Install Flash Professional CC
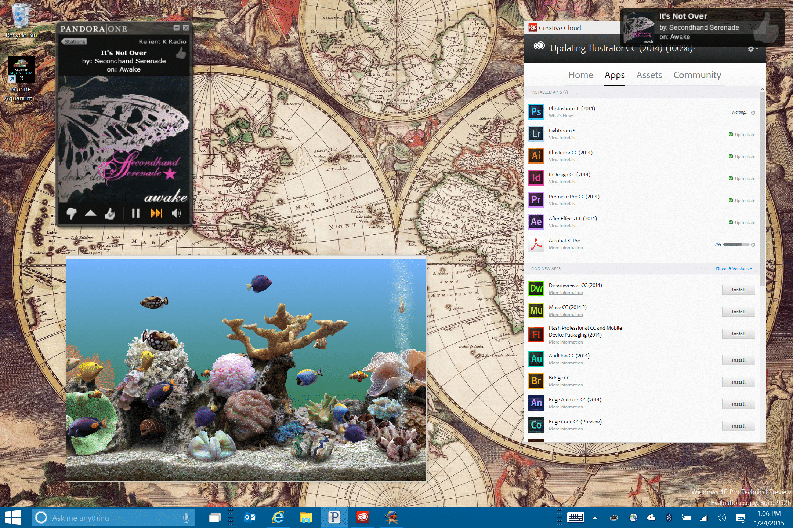The width and height of the screenshot is (793, 528). [x=738, y=334]
